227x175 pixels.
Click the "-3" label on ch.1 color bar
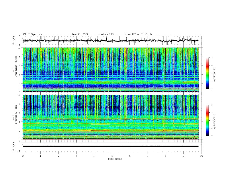(x=212, y=57)
